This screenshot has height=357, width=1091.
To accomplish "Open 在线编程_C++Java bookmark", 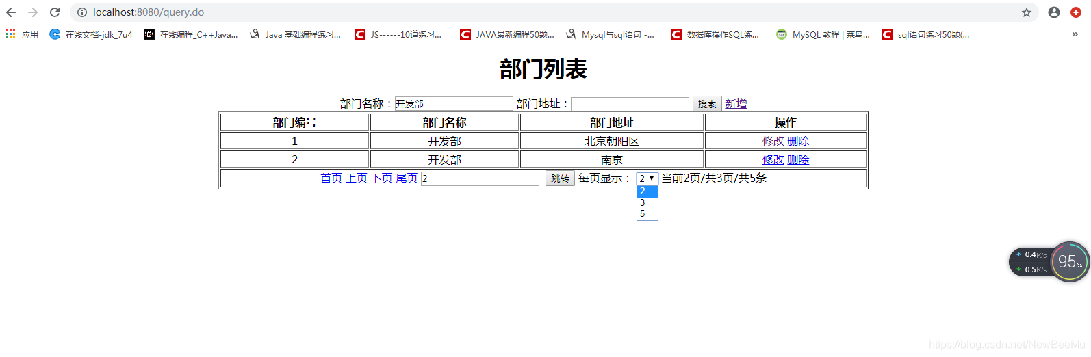I will pyautogui.click(x=191, y=34).
